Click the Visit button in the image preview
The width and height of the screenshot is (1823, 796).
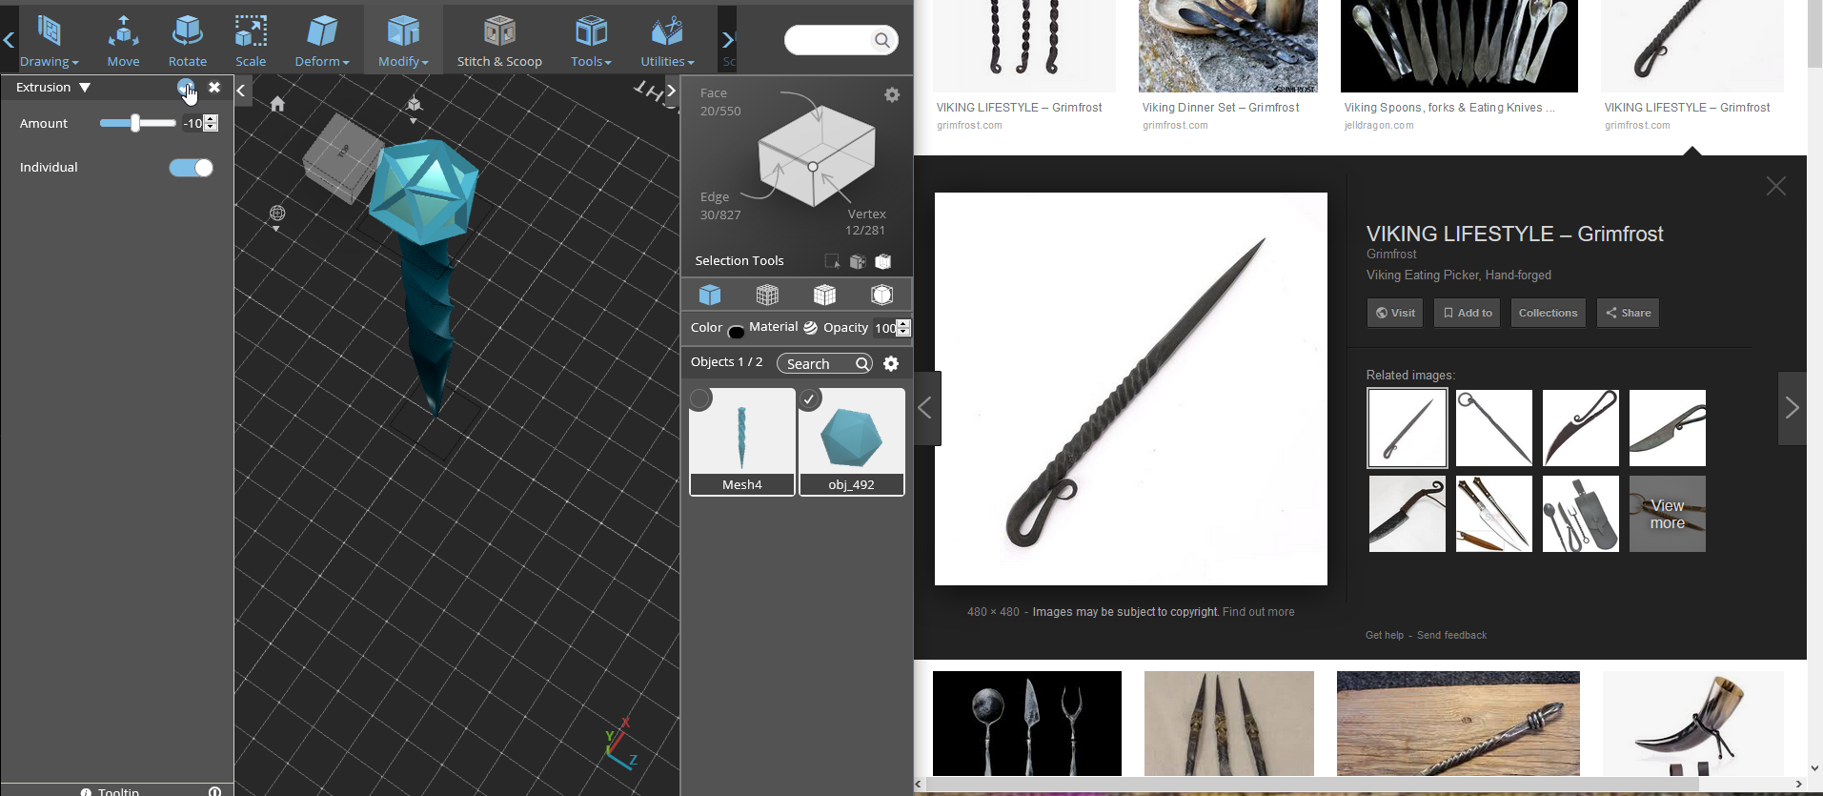tap(1395, 313)
